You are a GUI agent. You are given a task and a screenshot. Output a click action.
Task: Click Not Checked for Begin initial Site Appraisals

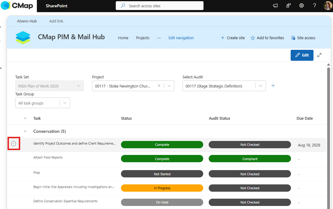[250, 188]
